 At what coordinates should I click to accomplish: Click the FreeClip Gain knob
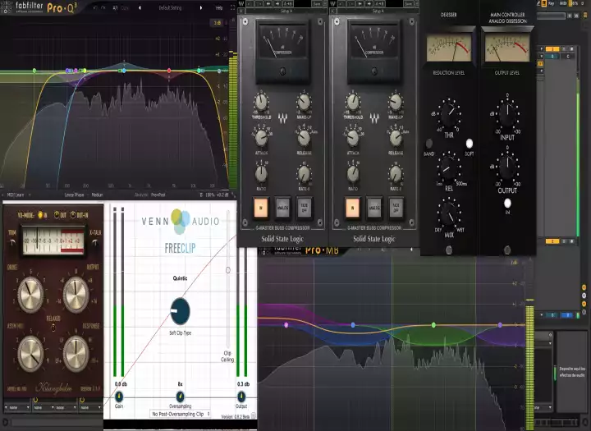point(119,397)
